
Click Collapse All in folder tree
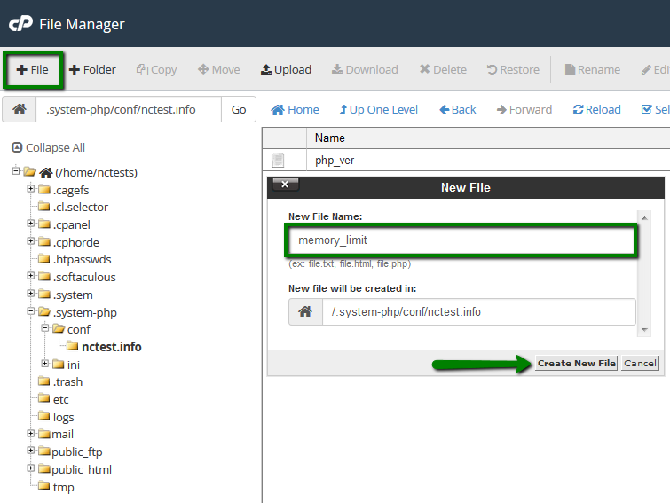48,148
